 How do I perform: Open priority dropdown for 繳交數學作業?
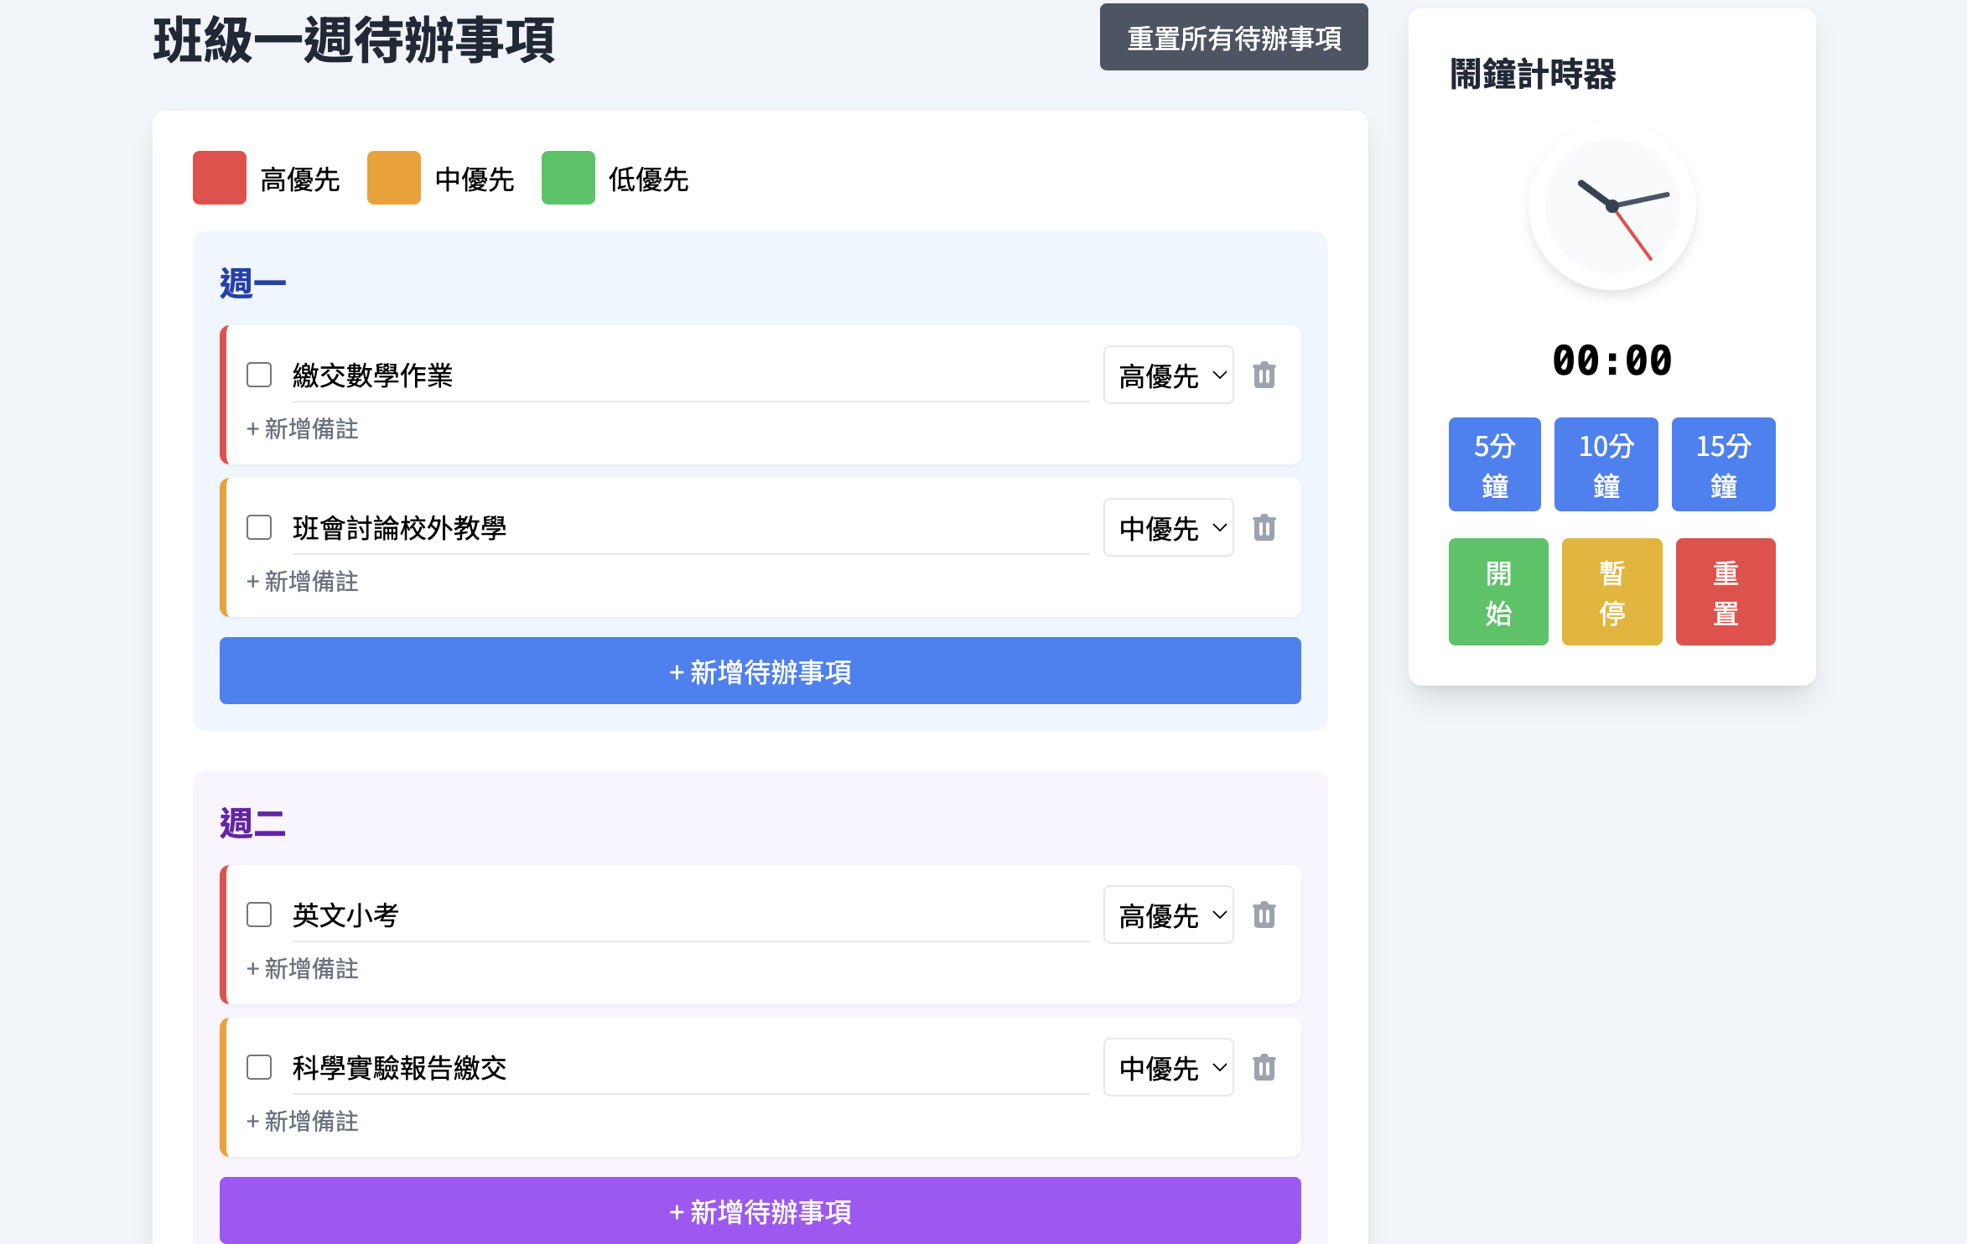pyautogui.click(x=1168, y=375)
